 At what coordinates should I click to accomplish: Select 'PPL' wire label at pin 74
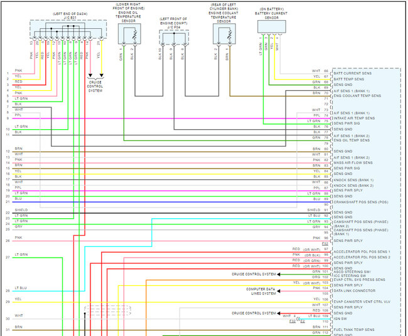pyautogui.click(x=316, y=115)
